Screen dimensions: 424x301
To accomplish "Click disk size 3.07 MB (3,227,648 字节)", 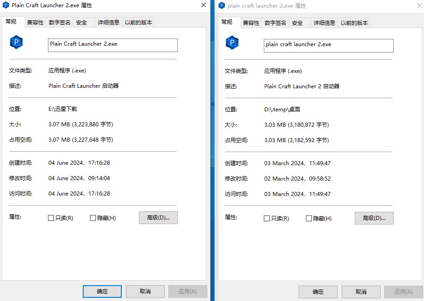I will pyautogui.click(x=81, y=140).
